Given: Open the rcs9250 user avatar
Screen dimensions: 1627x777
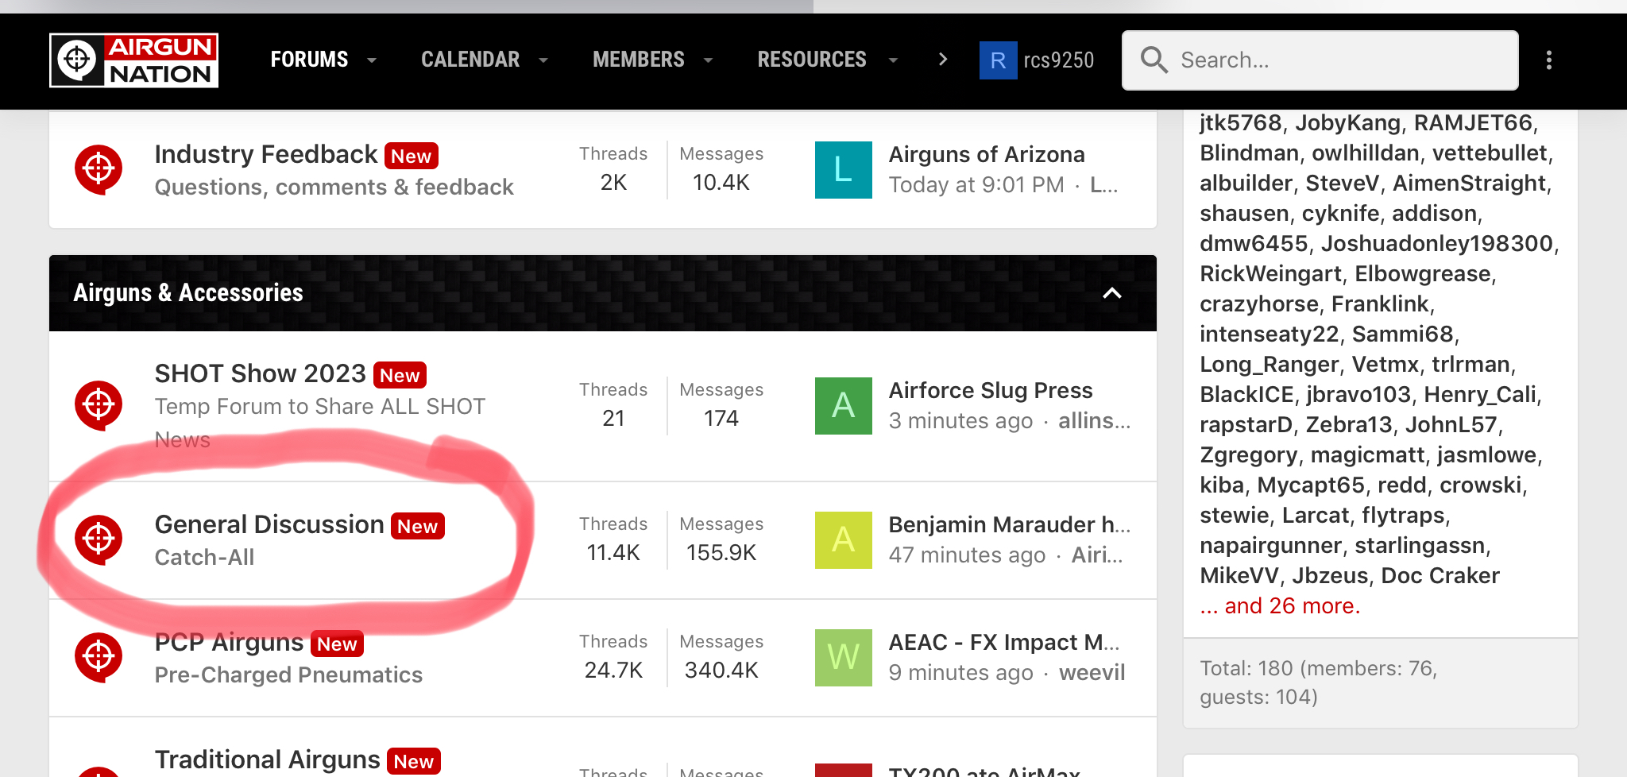Looking at the screenshot, I should (999, 60).
